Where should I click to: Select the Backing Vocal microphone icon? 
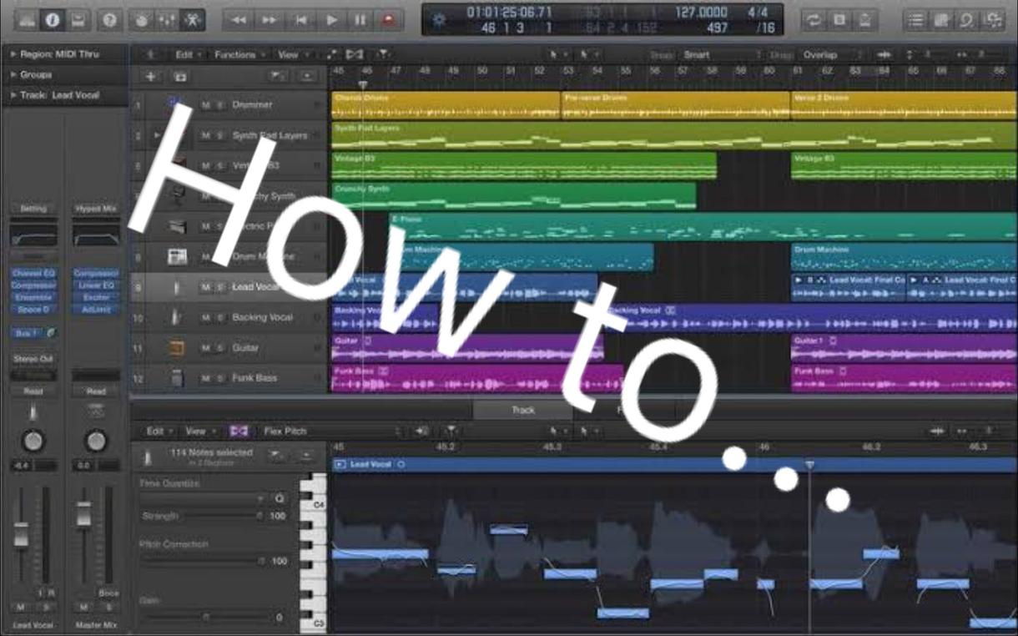tap(176, 317)
